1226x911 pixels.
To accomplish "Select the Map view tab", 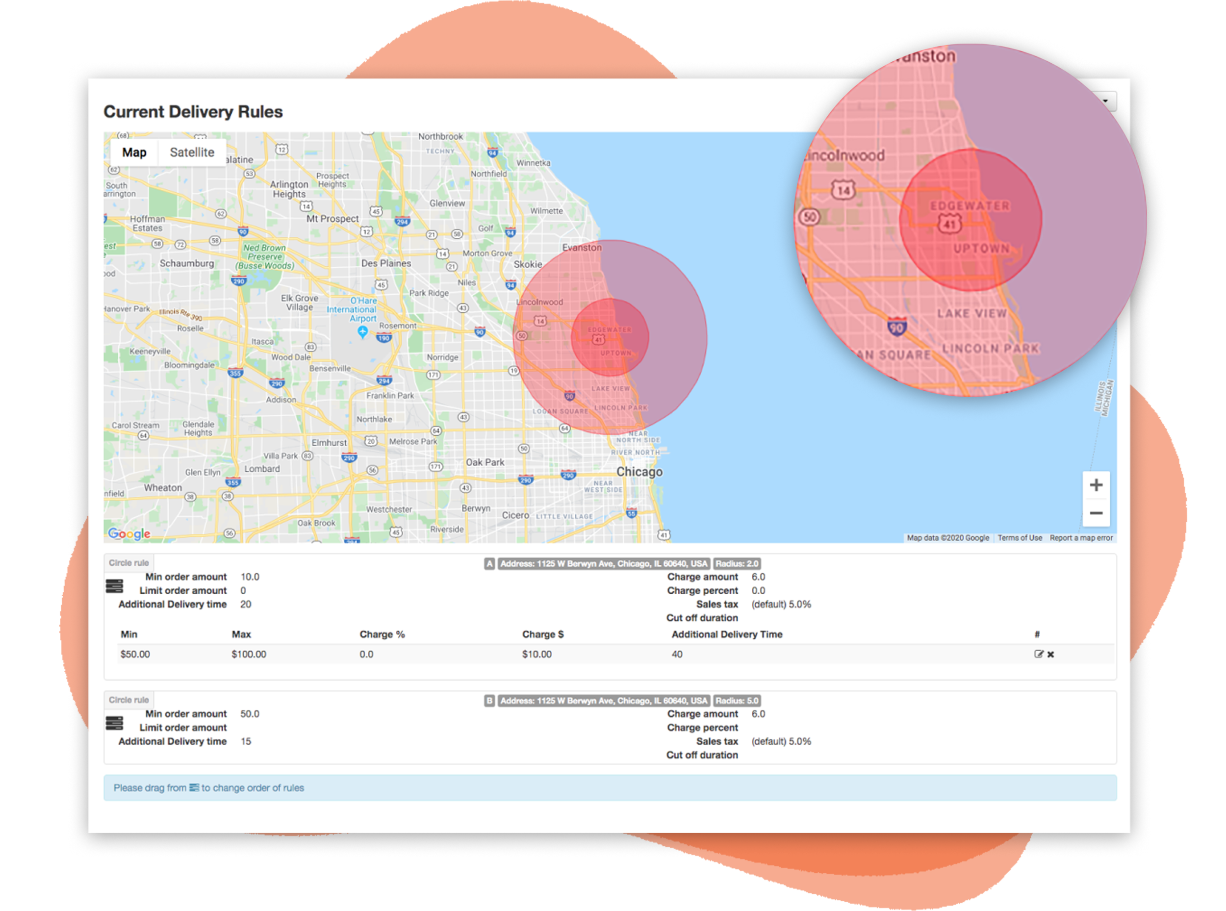I will [134, 152].
